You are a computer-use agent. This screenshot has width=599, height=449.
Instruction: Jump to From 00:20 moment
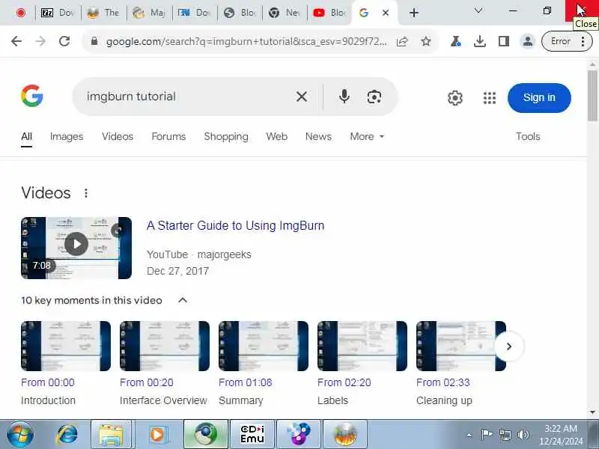(x=146, y=382)
